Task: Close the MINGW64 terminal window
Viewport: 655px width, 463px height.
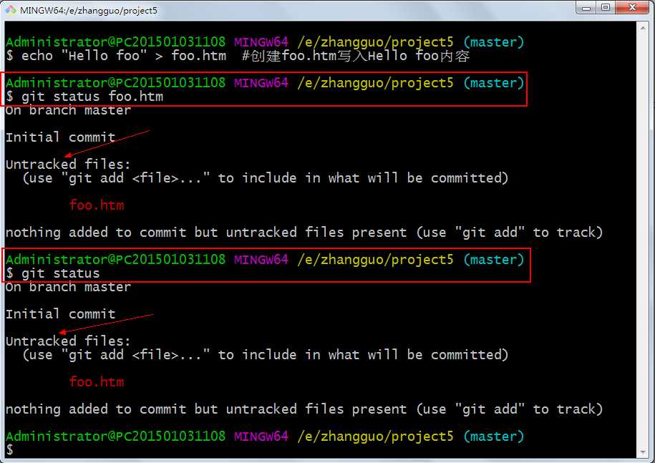Action: (x=632, y=8)
